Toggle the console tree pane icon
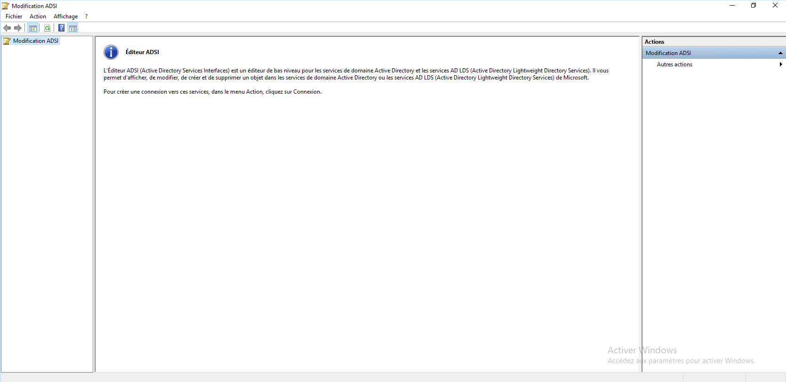This screenshot has height=382, width=786. coord(33,28)
